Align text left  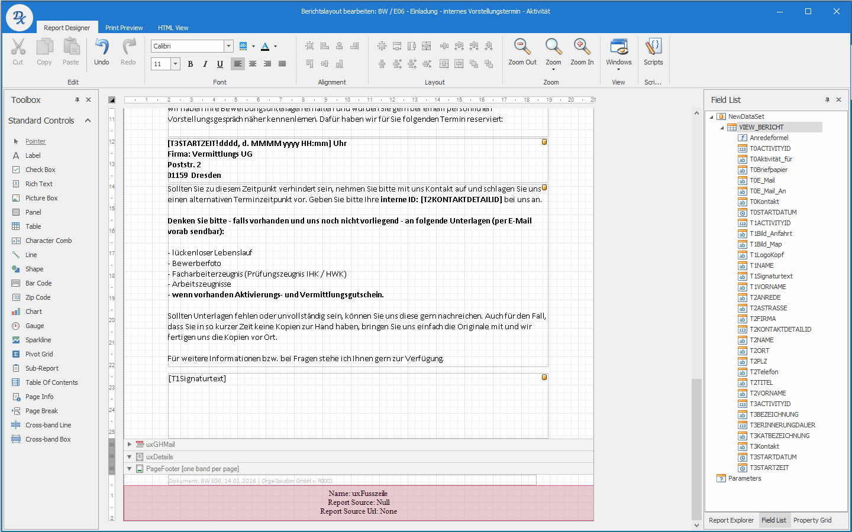(238, 64)
